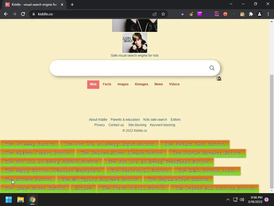Open the share page icon in address bar
This screenshot has height=206, width=274.
coord(155,14)
